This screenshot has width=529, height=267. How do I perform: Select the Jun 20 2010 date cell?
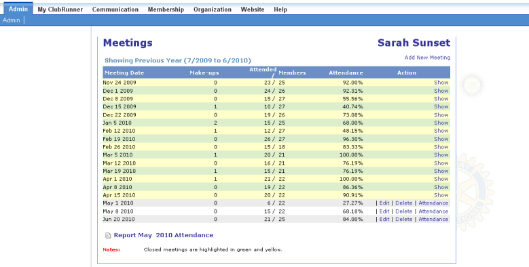119,219
